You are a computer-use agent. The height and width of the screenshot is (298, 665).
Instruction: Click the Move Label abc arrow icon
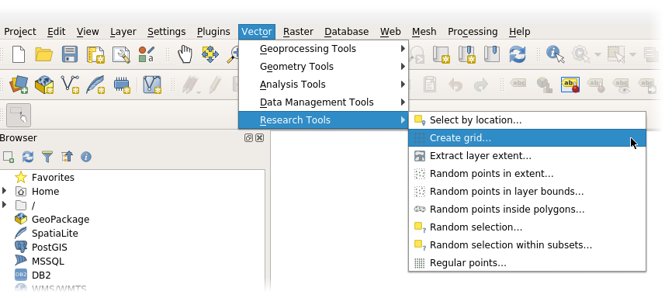[646, 85]
